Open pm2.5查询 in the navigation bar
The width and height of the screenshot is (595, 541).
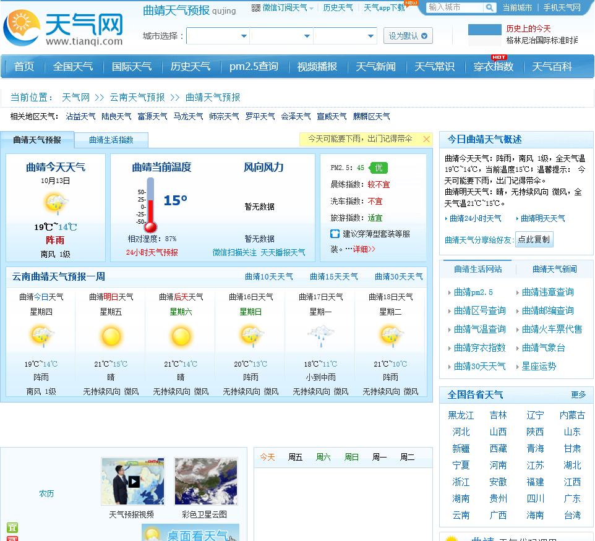pyautogui.click(x=254, y=67)
